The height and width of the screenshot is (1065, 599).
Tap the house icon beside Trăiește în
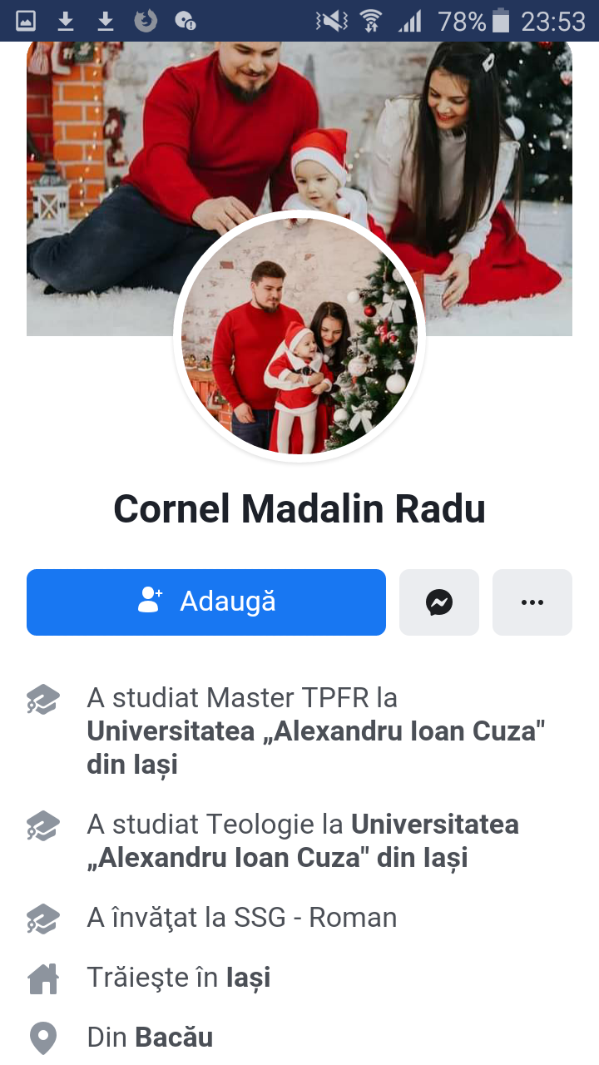tap(43, 978)
